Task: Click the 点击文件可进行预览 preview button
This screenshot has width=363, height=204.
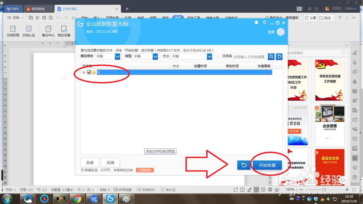Action: pos(160,151)
